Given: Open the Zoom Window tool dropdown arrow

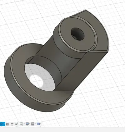Looking at the screenshot, I should [x=24, y=124].
